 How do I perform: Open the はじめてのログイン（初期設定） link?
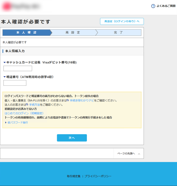pos(24,113)
